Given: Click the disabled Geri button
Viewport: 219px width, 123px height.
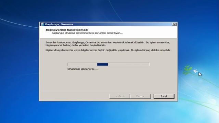Looking at the screenshot, I should [x=120, y=96].
